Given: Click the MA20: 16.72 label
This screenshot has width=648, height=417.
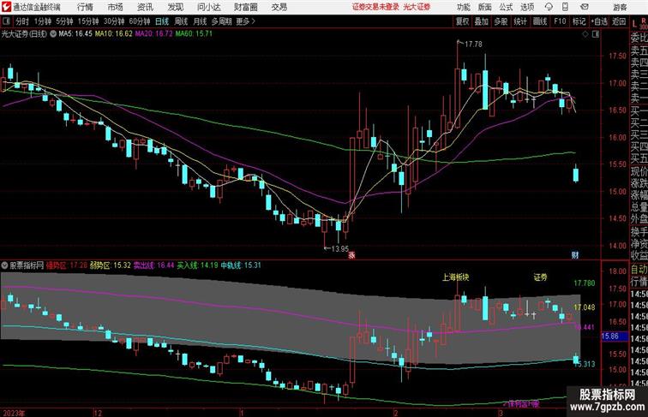Looking at the screenshot, I should 153,34.
